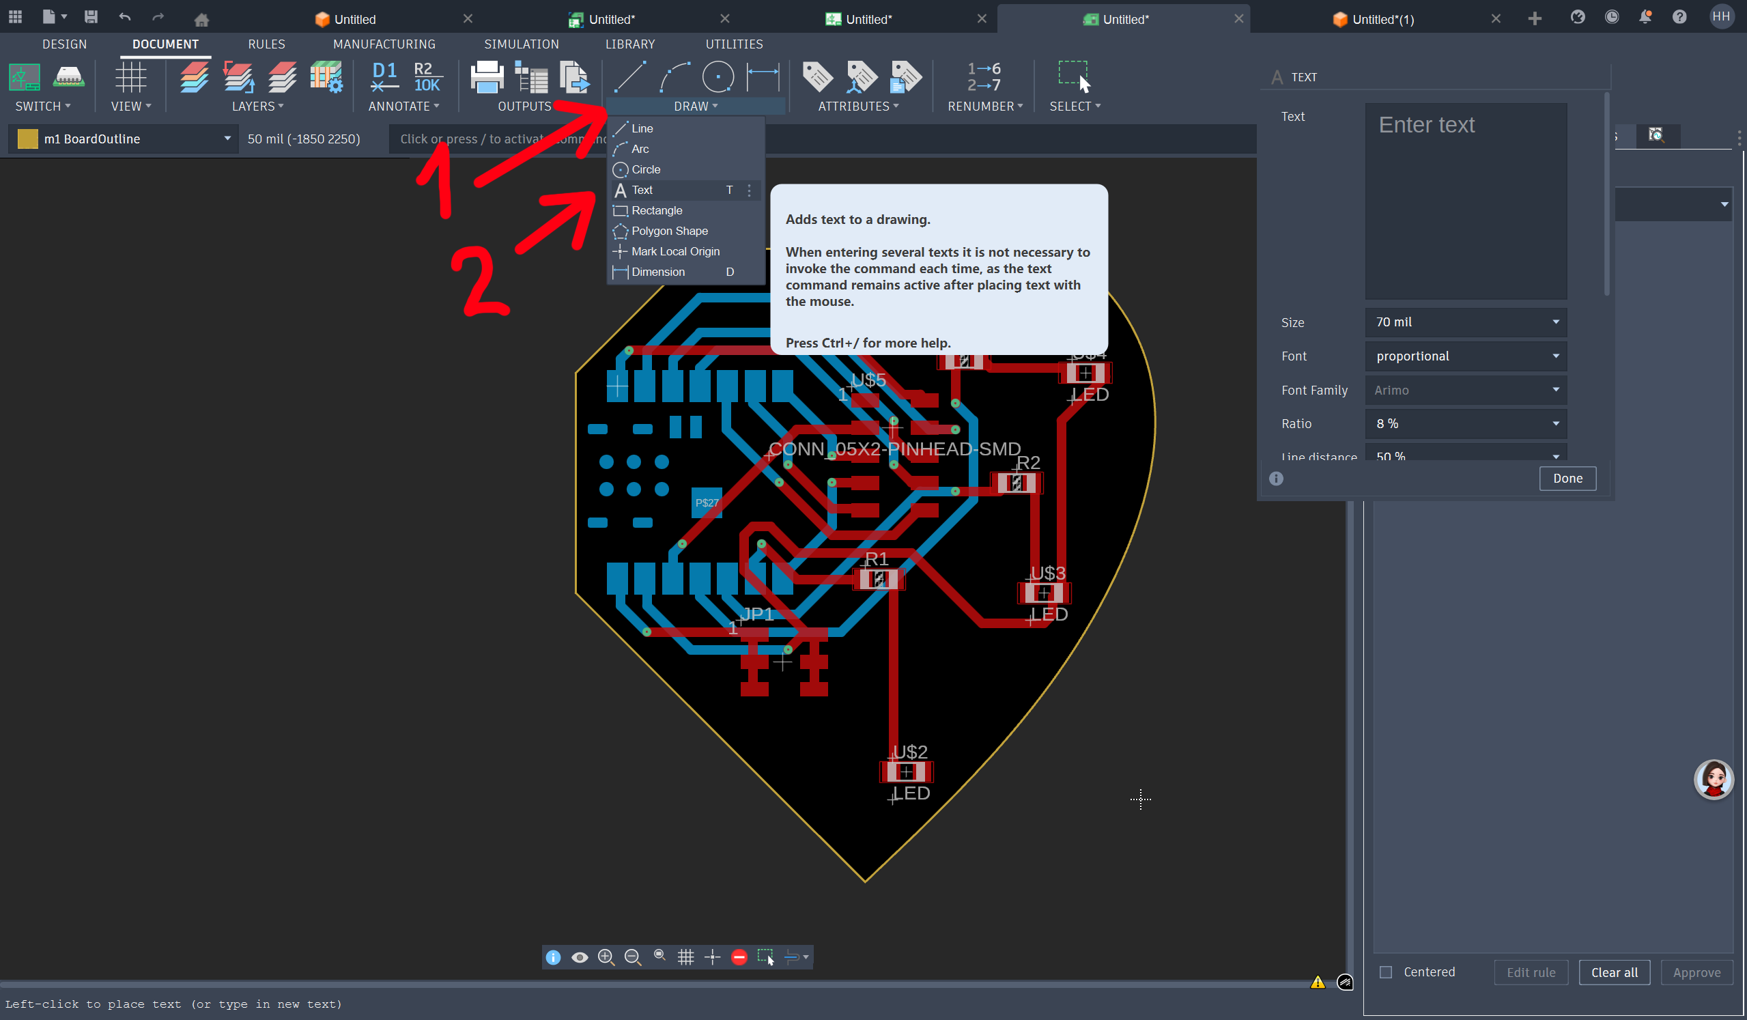
Task: Select the Circle draw tool icon
Action: tap(718, 77)
